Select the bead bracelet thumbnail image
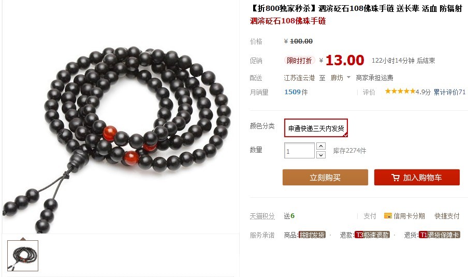The width and height of the screenshot is (468, 277). [23, 256]
